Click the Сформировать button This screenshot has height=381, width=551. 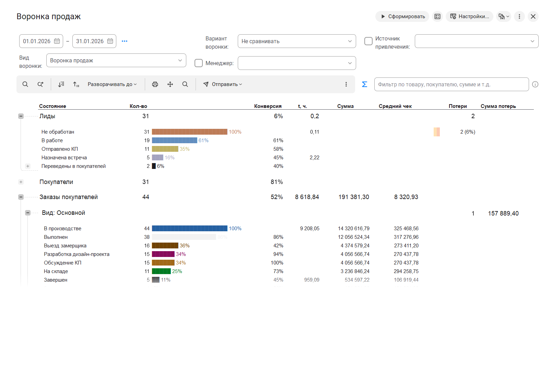click(x=402, y=16)
